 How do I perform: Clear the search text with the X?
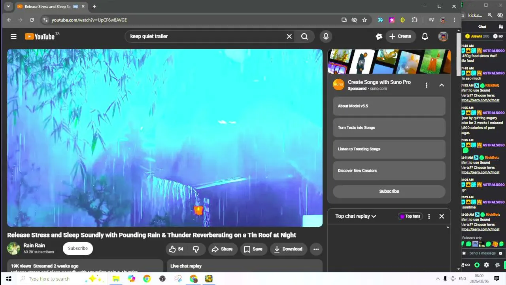pos(289,36)
